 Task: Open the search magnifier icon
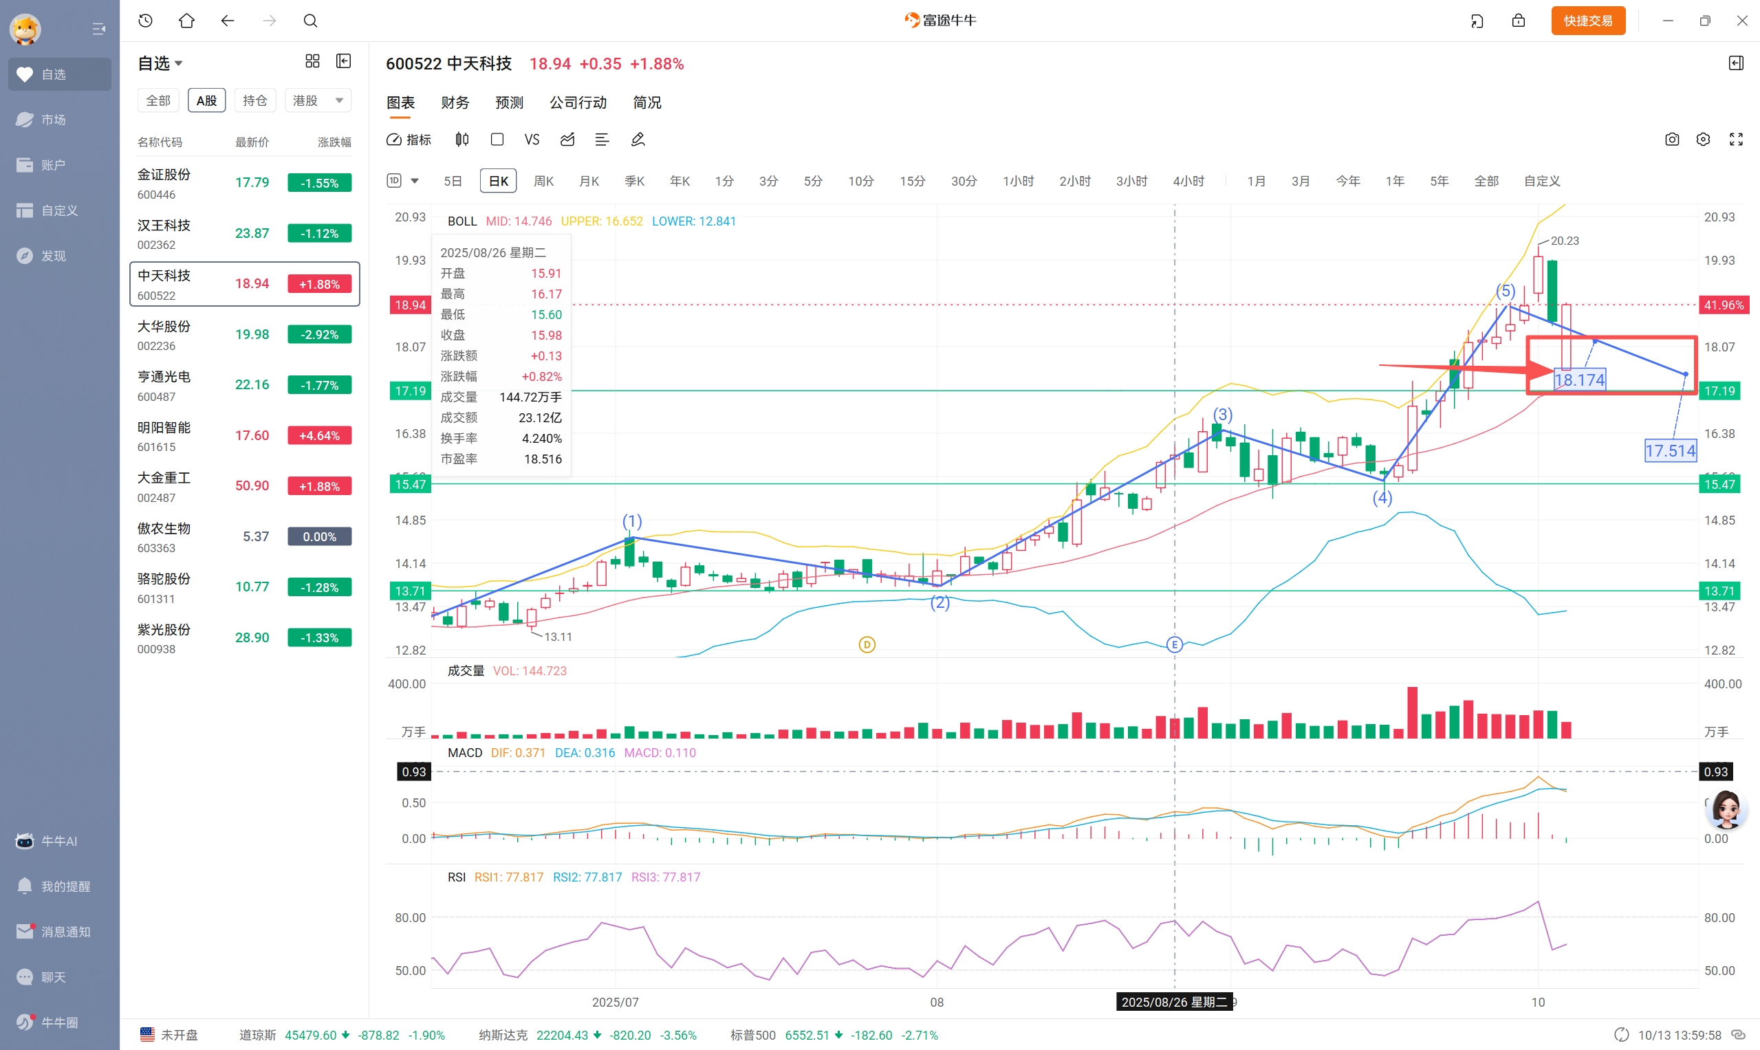point(310,21)
